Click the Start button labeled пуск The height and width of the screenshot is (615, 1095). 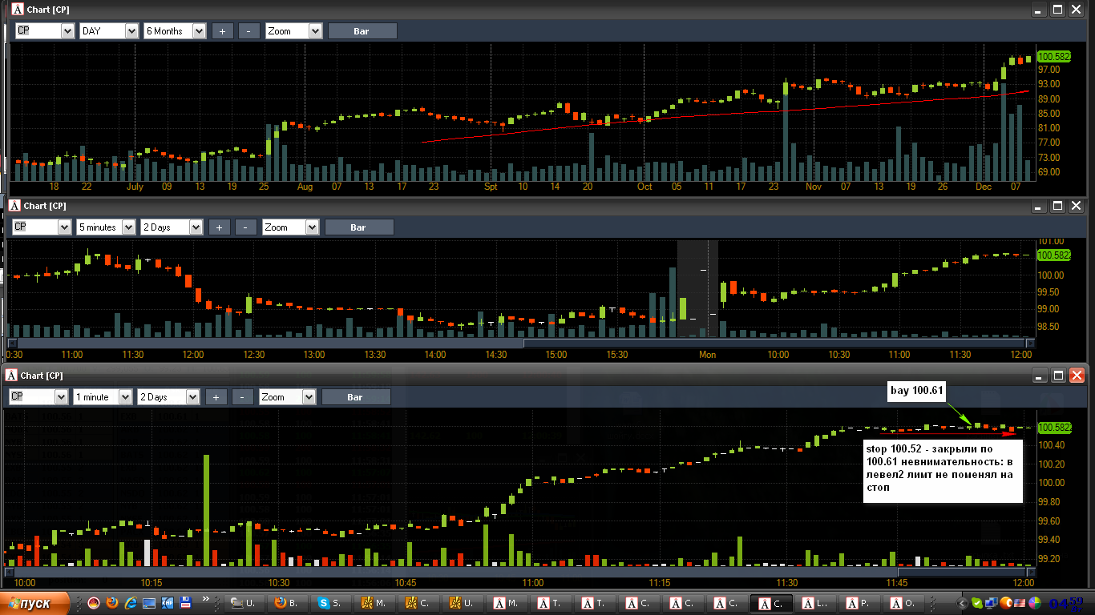(36, 602)
